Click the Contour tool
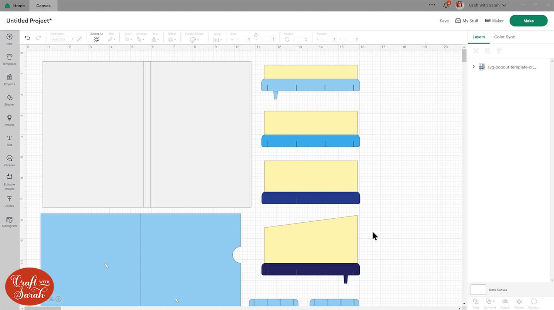This screenshot has width=554, height=310. pyautogui.click(x=534, y=303)
